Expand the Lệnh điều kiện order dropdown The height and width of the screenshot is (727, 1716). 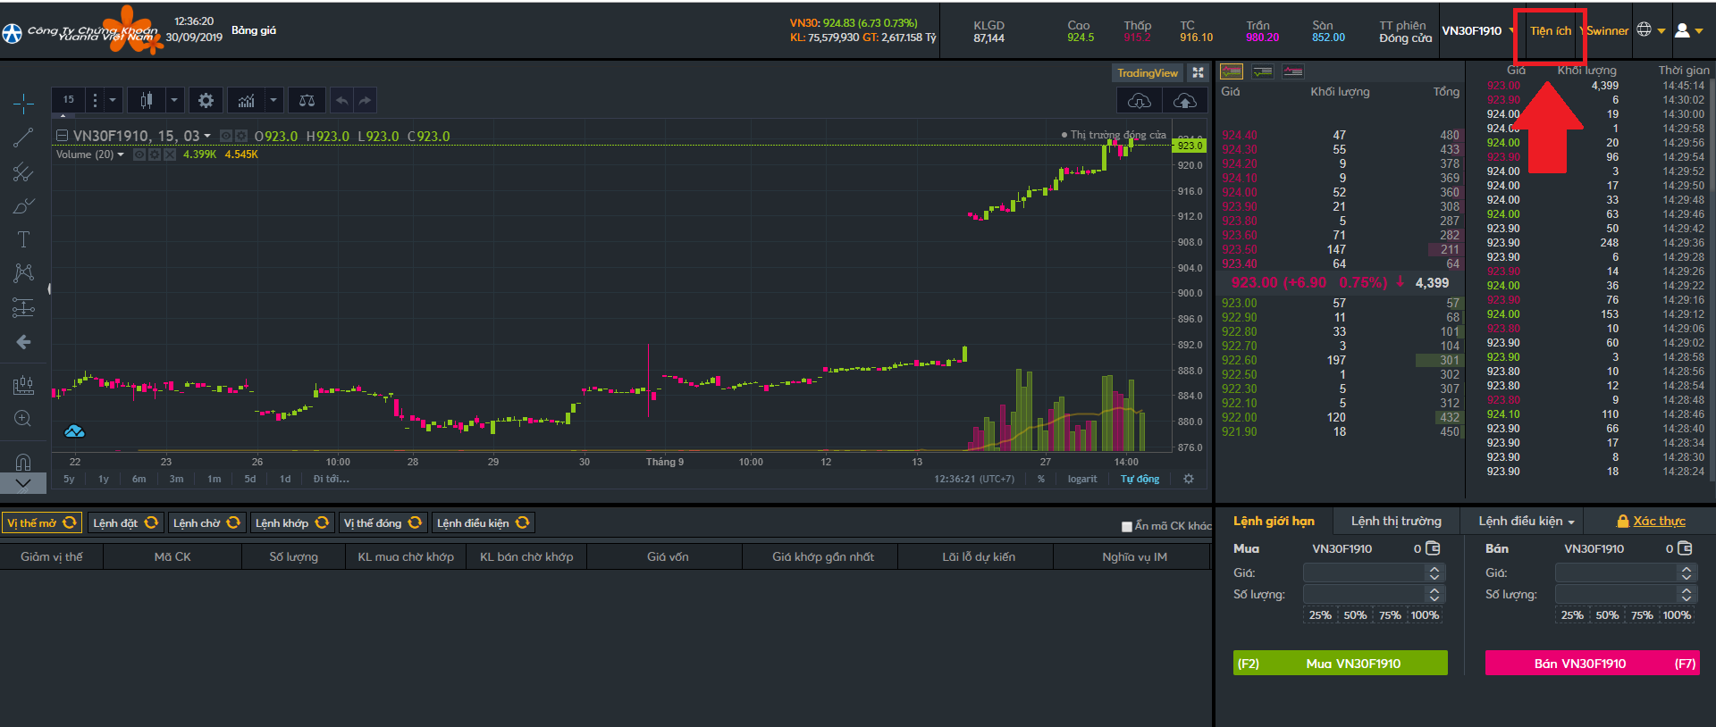click(x=1527, y=521)
